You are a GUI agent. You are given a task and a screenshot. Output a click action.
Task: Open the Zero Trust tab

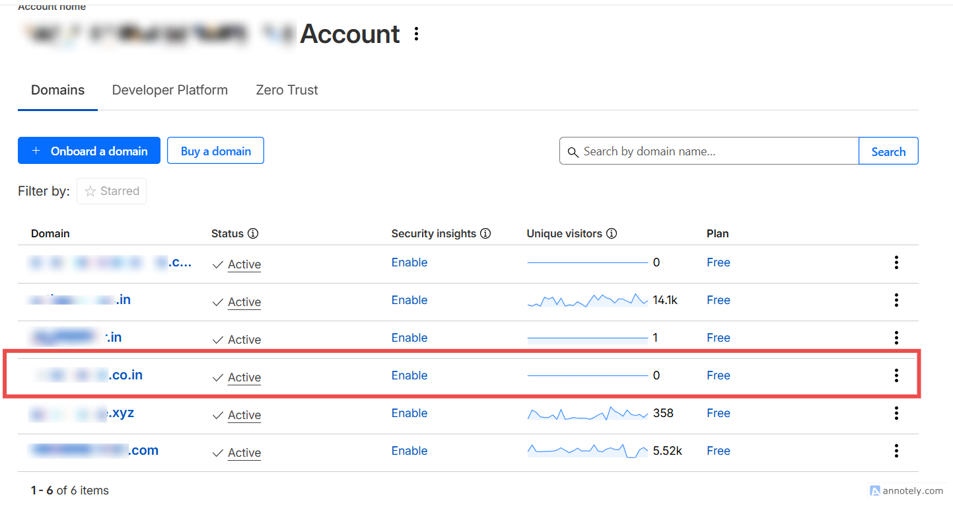[x=287, y=90]
